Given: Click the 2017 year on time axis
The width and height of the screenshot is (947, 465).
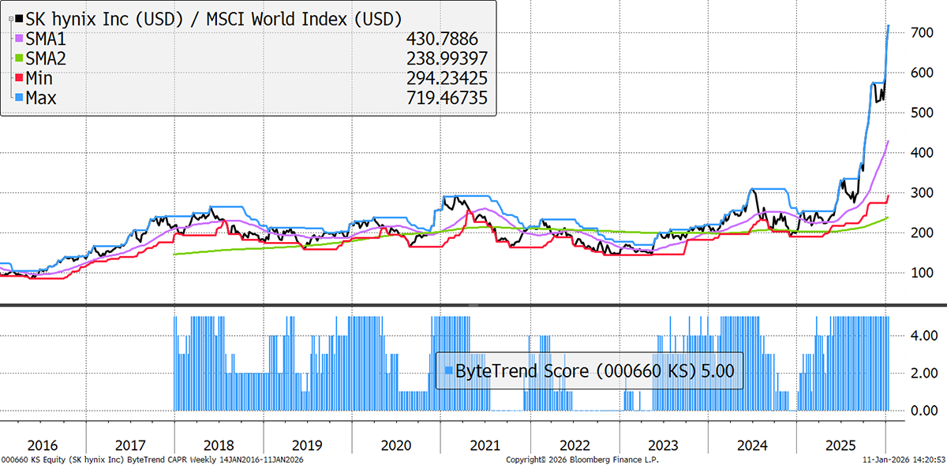Looking at the screenshot, I should click(x=129, y=445).
